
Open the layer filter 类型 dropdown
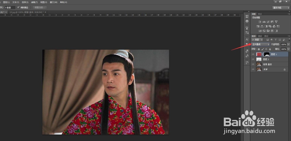tap(257, 40)
